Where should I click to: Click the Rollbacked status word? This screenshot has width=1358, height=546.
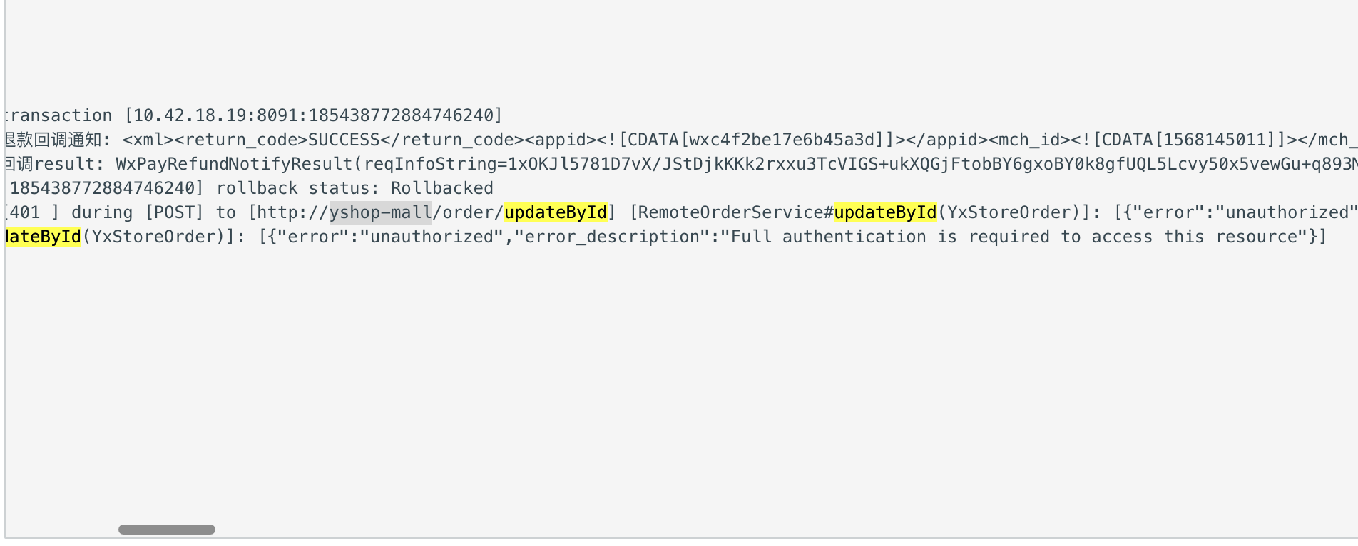(442, 188)
